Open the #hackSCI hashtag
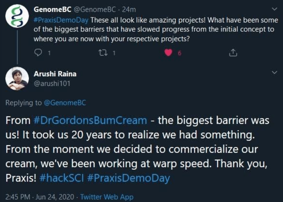The width and height of the screenshot is (283, 202). [61, 178]
